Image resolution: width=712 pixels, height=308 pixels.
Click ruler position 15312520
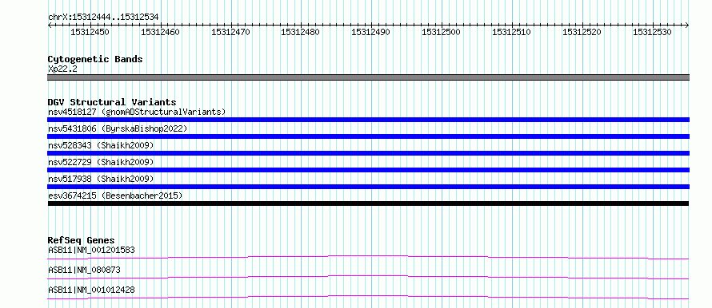point(582,32)
